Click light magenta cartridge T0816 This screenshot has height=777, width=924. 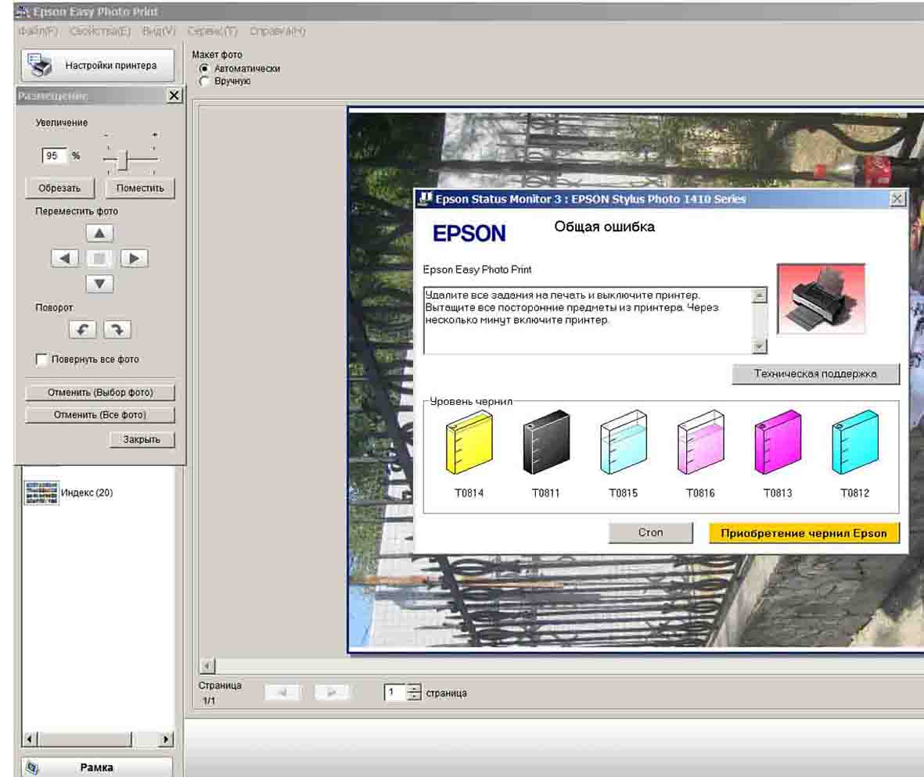701,442
